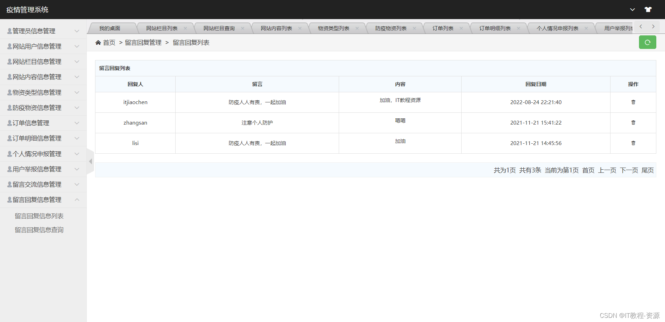Open 留言回复信息查询 submenu item
Viewport: 665px width, 322px height.
click(39, 230)
